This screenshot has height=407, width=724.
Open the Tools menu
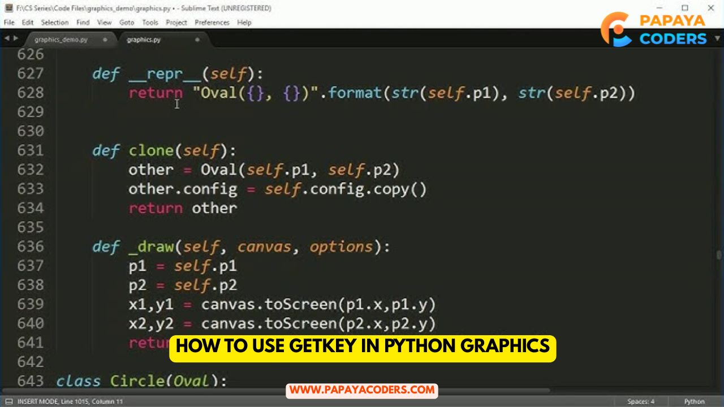[x=150, y=23]
